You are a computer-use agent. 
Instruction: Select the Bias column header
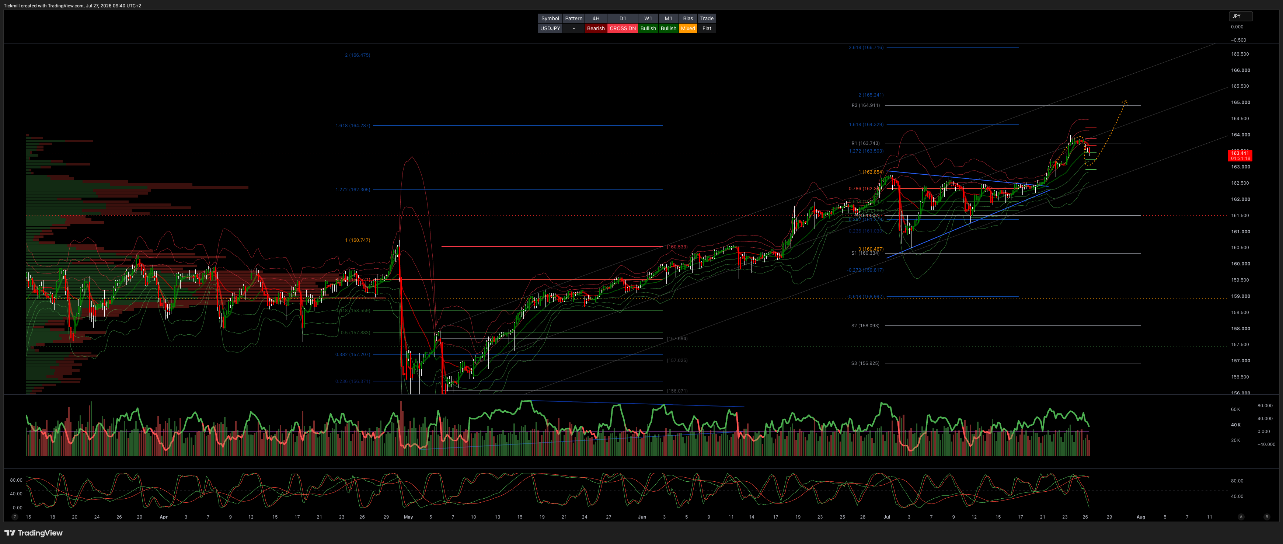(688, 18)
